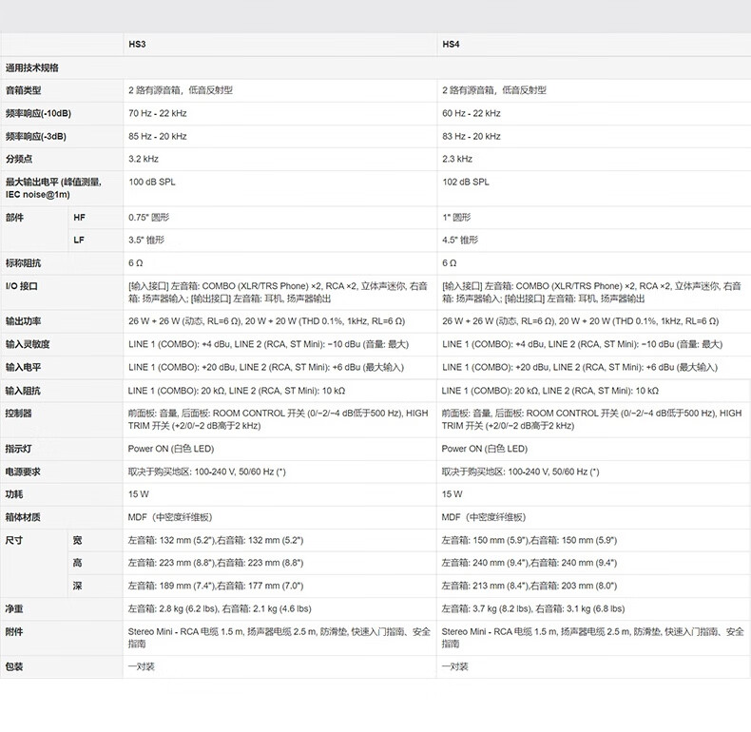Click the 附件 row label
The width and height of the screenshot is (751, 732).
coord(14,632)
